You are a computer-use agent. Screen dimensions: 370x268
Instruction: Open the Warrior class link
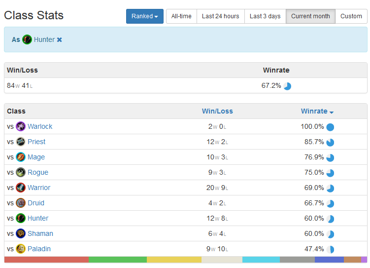(x=39, y=188)
